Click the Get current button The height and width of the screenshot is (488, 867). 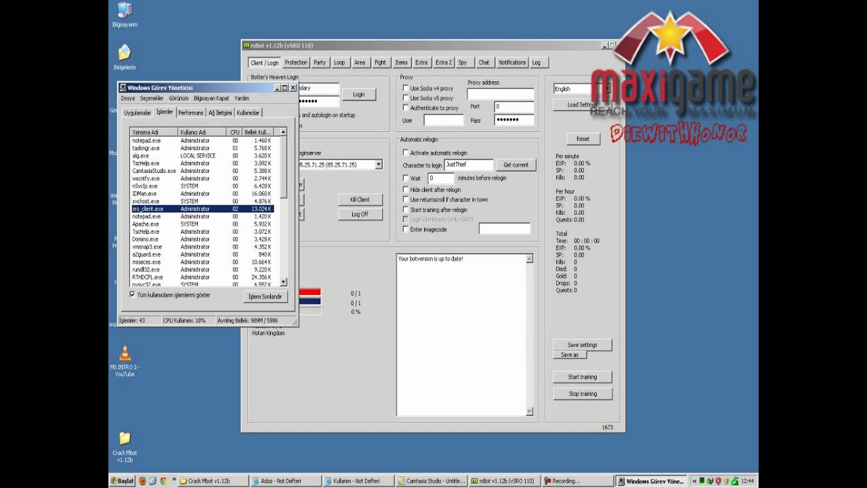click(515, 165)
